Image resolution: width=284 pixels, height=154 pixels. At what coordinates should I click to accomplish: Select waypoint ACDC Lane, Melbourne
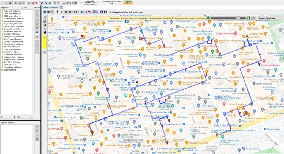click(x=12, y=16)
